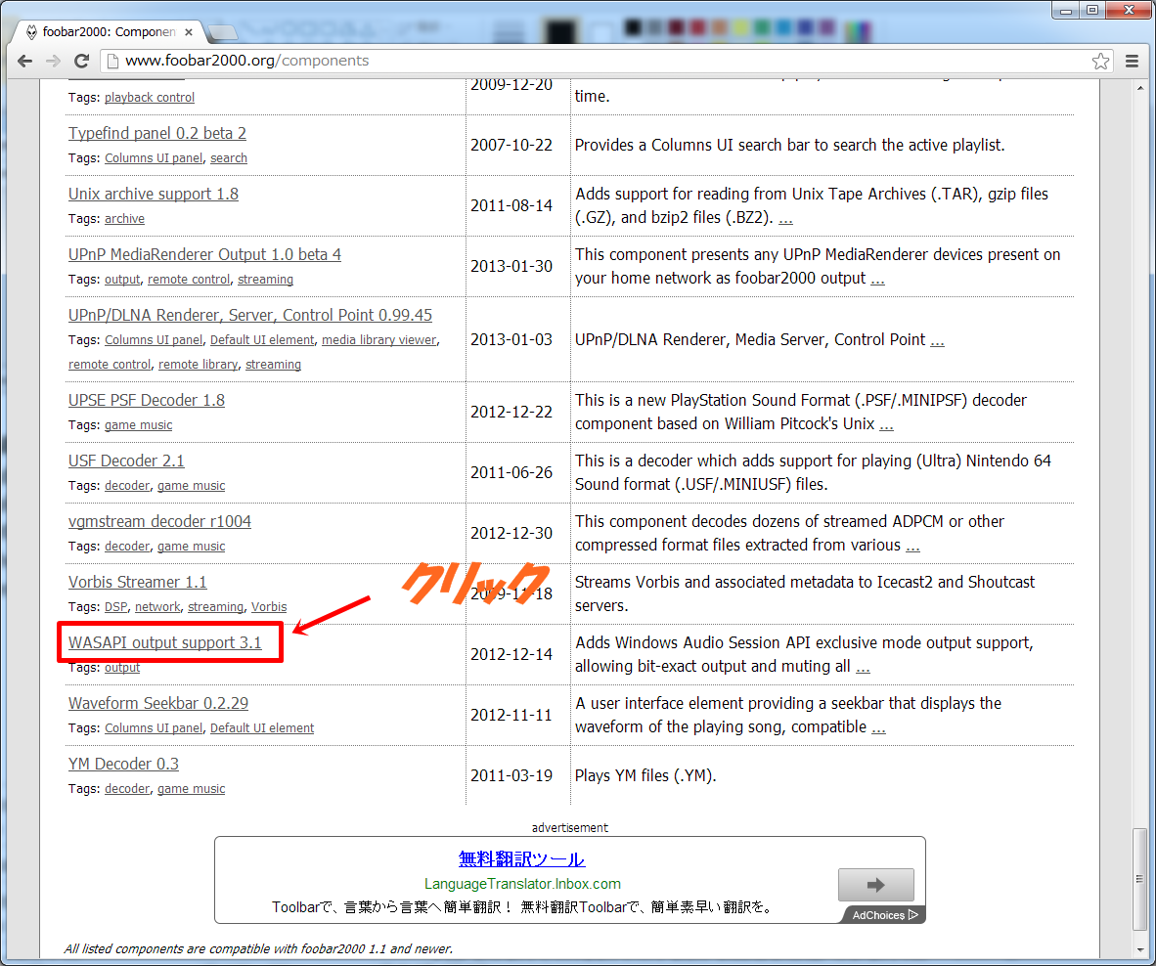1156x966 pixels.
Task: Click the page icon in address bar
Action: coord(112,62)
